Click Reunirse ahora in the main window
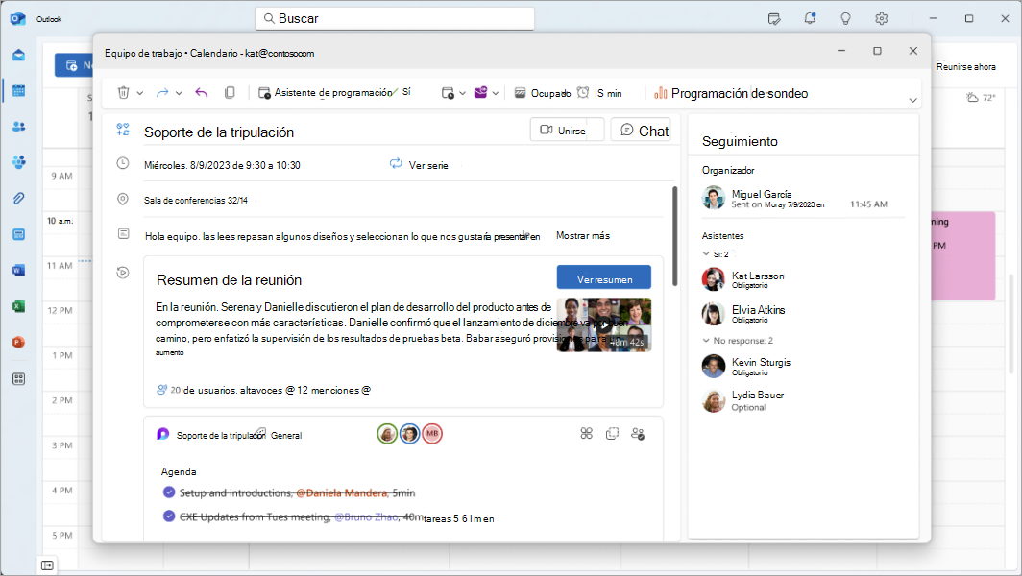 (x=966, y=67)
